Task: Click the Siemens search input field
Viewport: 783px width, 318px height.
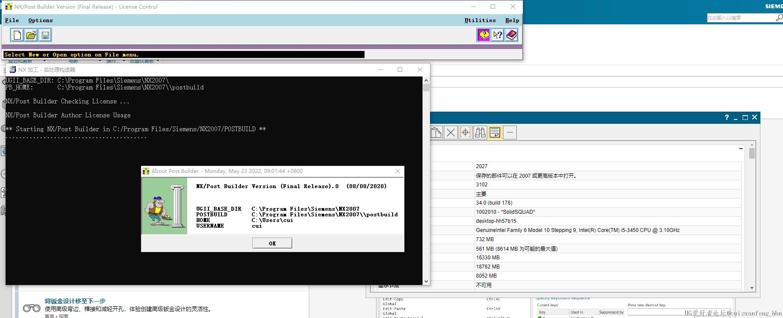Action: pyautogui.click(x=741, y=18)
